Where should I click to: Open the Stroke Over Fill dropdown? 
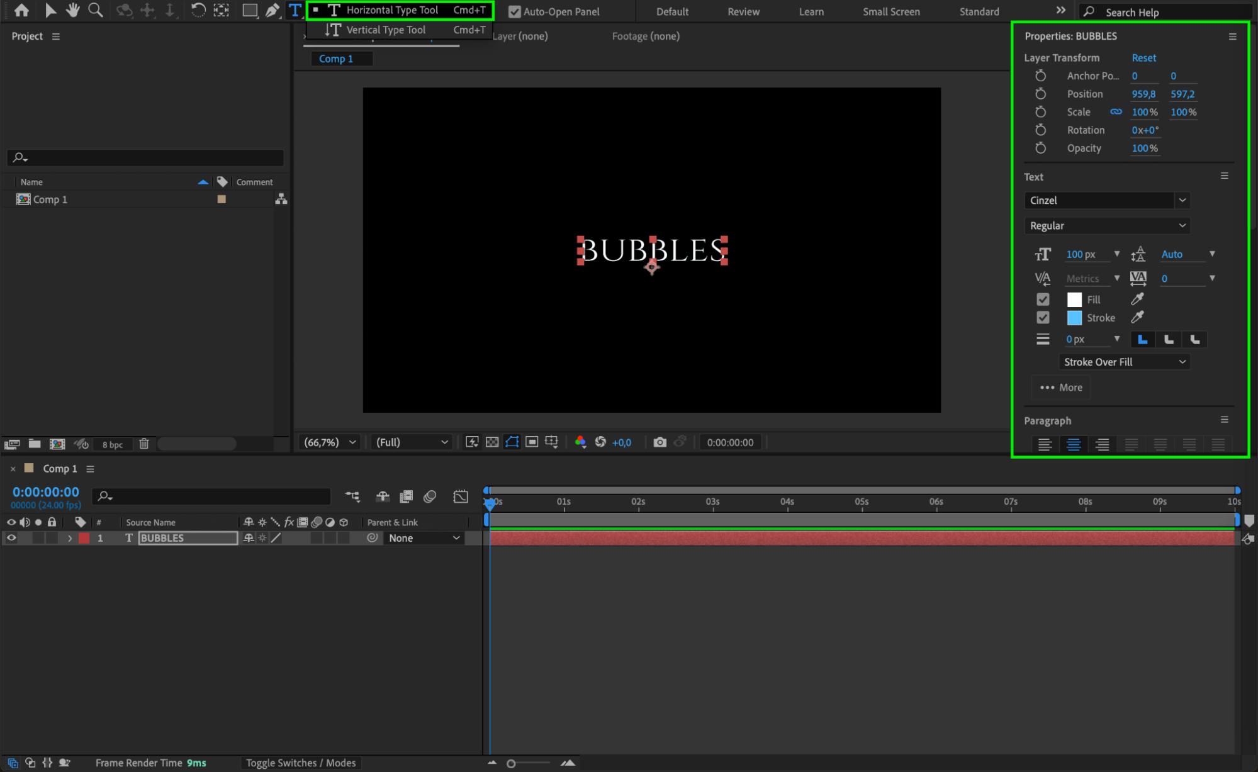[x=1124, y=362]
